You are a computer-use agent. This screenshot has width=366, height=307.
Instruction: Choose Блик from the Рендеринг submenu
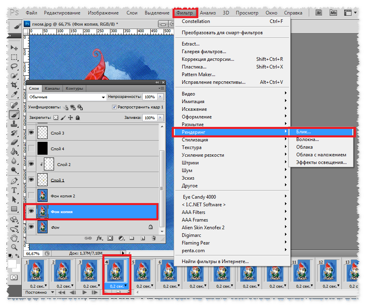click(x=321, y=132)
